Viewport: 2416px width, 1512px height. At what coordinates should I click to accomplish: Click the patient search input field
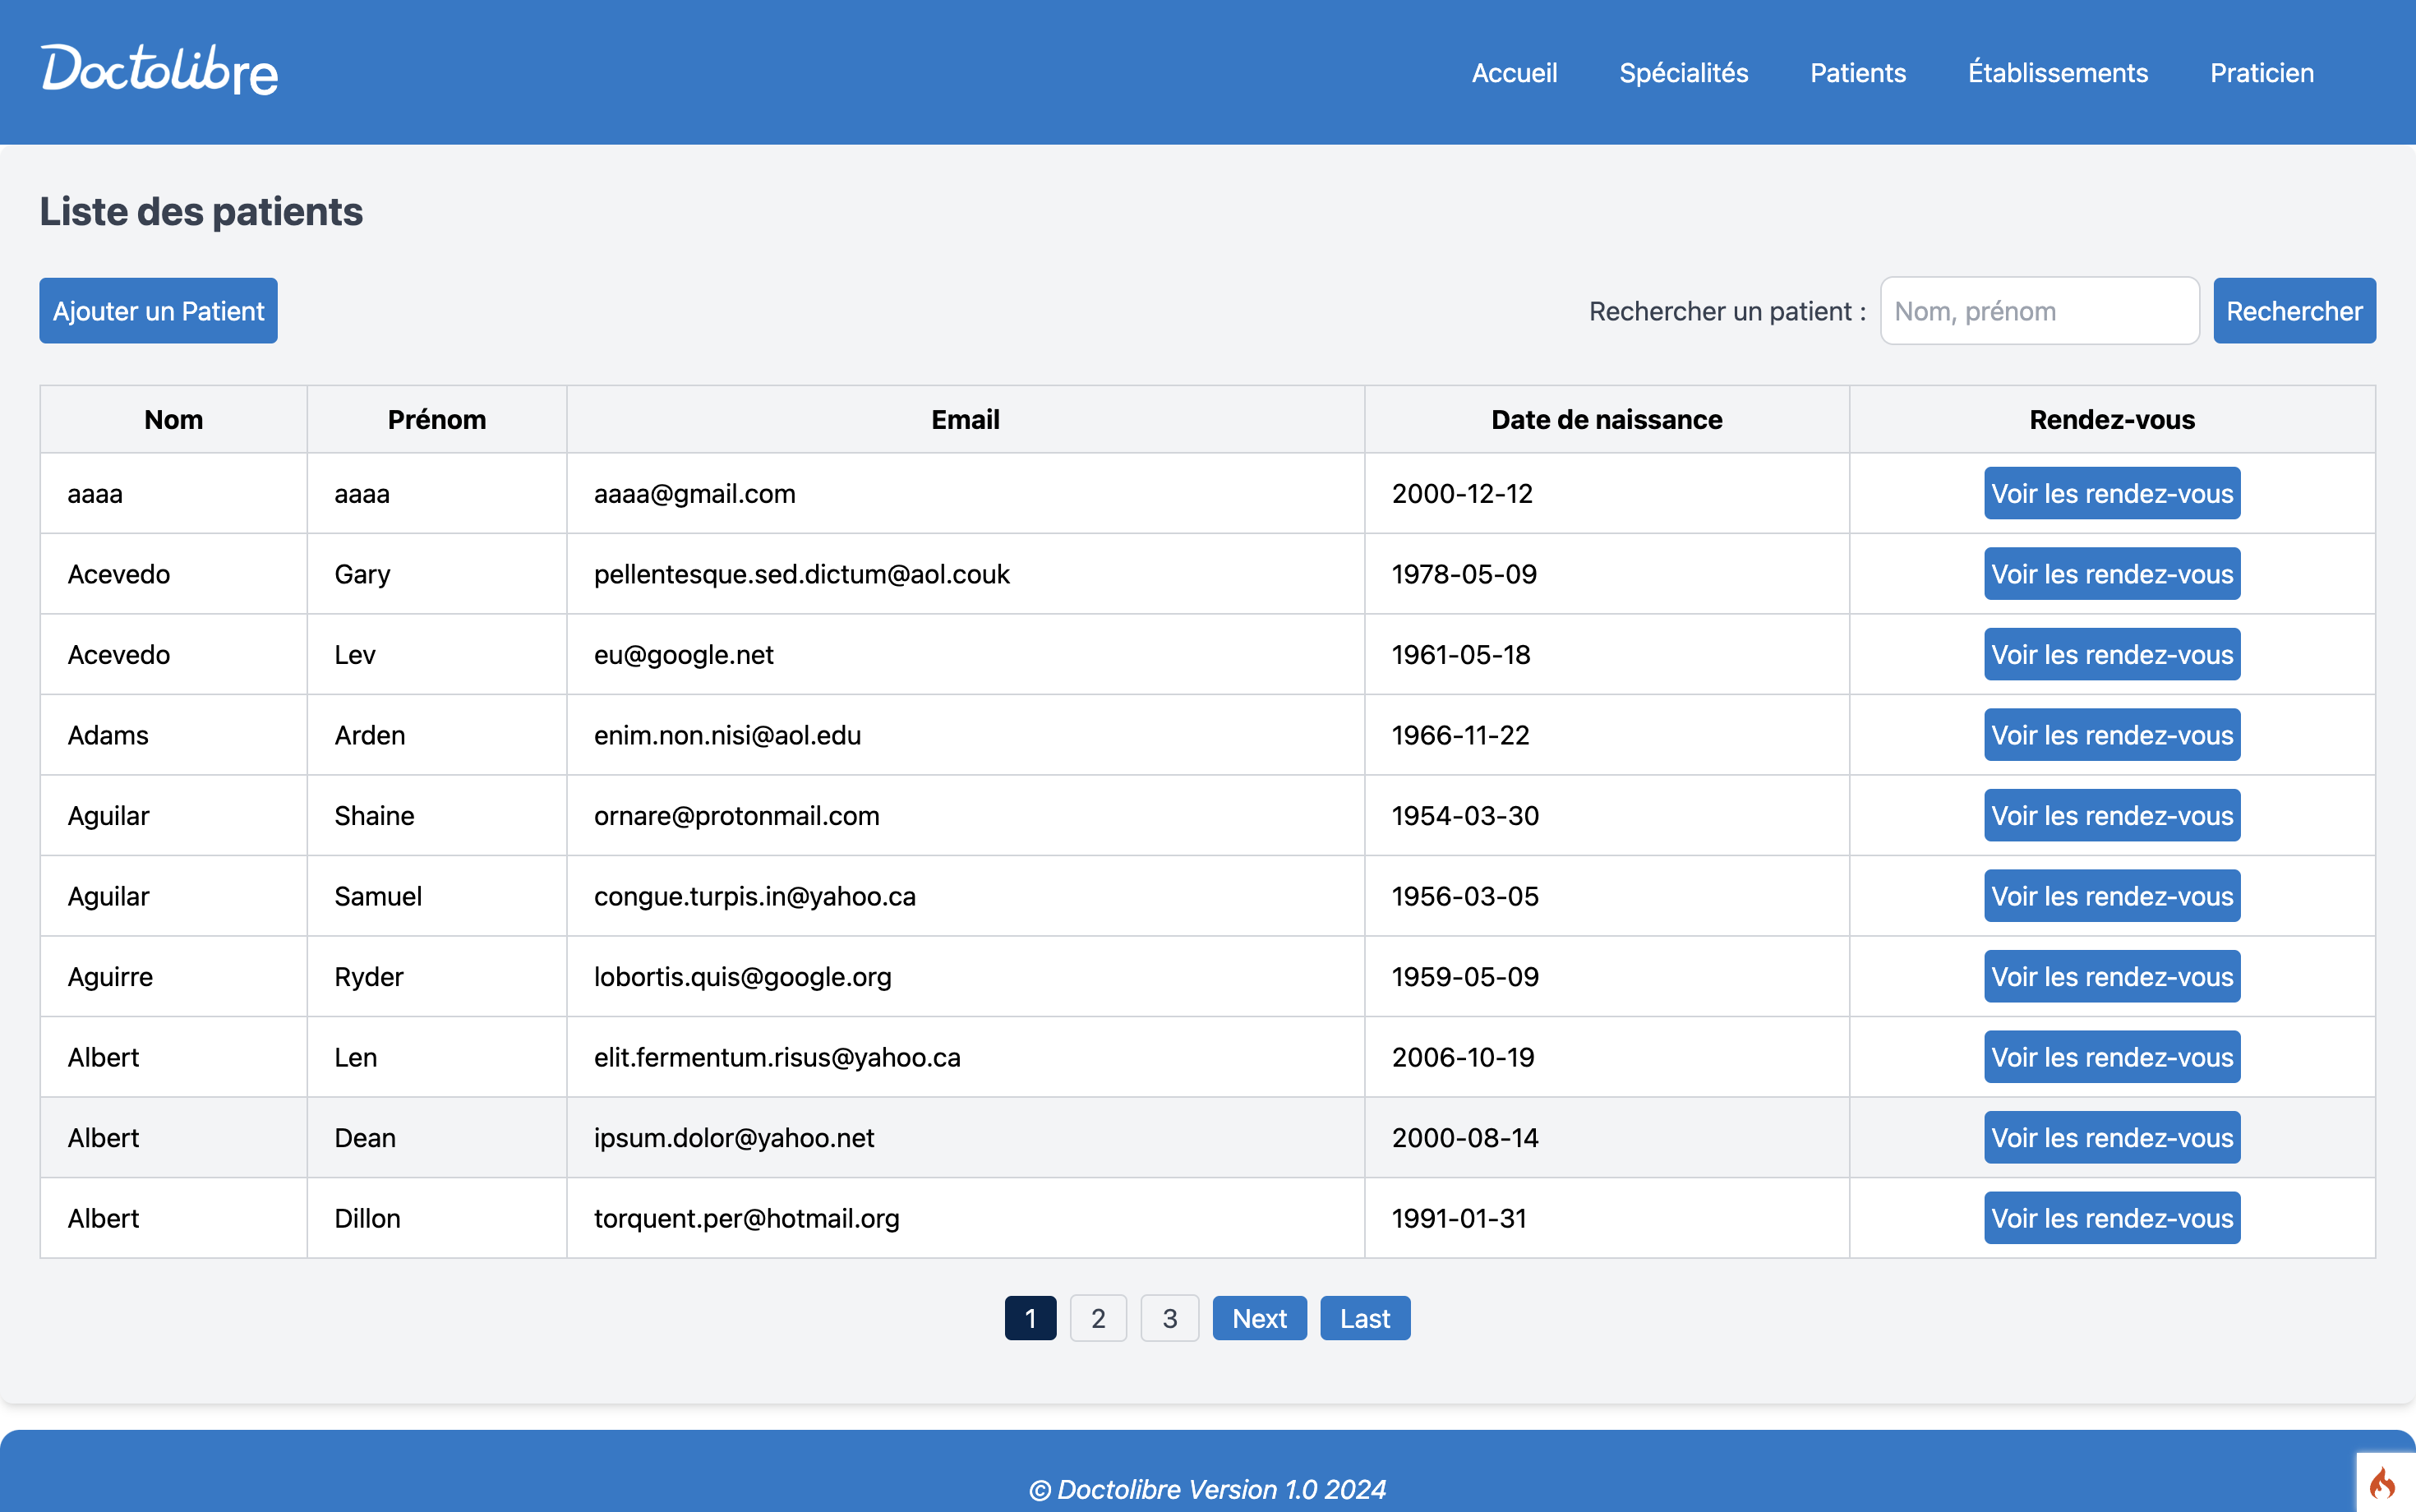(2039, 310)
